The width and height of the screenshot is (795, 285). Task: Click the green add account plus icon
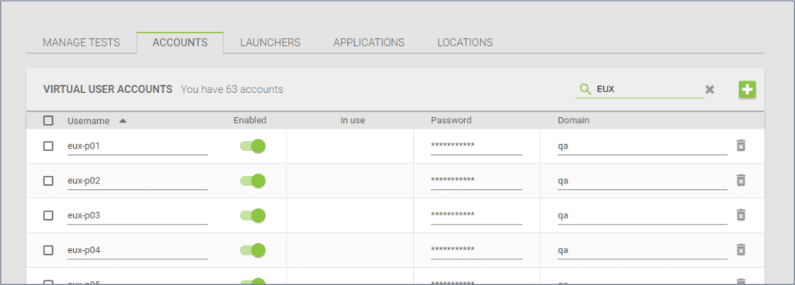tap(748, 90)
